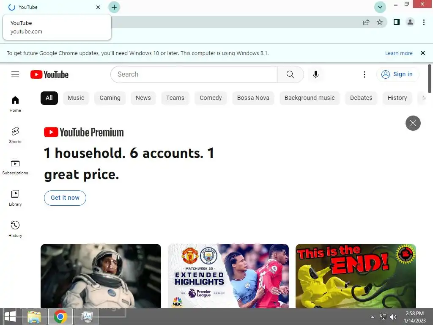433x325 pixels.
Task: Click the Sign in button
Action: coord(397,74)
